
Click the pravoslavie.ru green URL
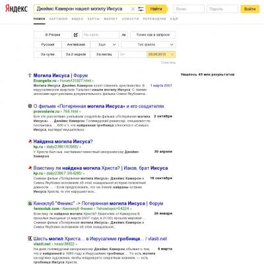click(x=46, y=112)
